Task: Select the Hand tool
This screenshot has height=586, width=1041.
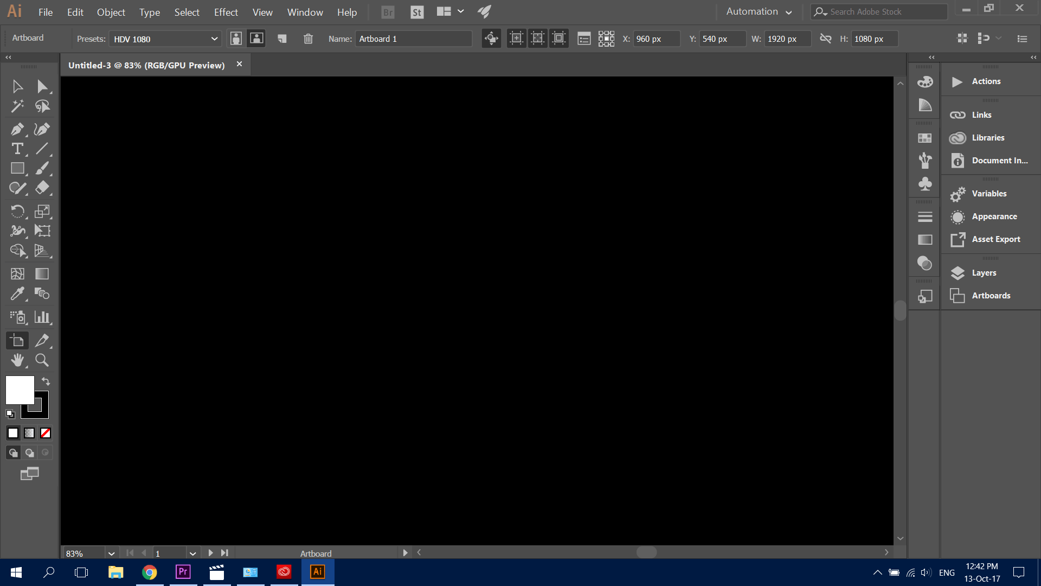Action: coord(17,360)
